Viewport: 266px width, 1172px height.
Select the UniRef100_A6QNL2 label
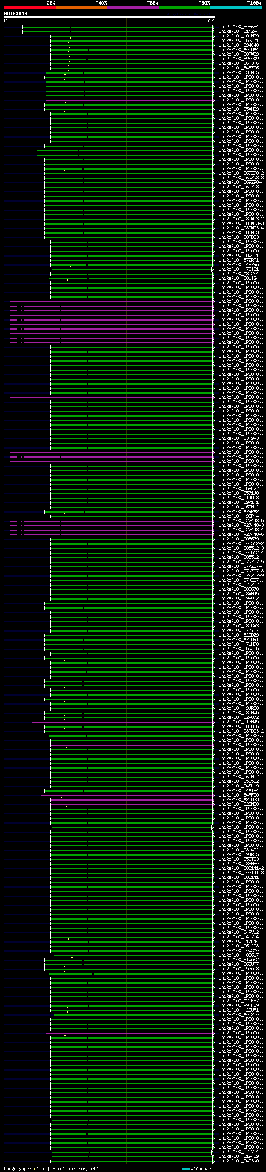[239, 507]
